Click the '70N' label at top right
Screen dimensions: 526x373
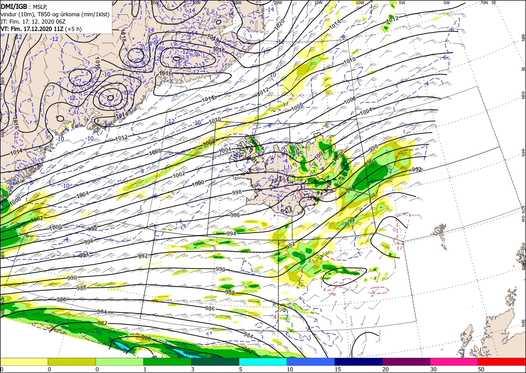pos(484,3)
